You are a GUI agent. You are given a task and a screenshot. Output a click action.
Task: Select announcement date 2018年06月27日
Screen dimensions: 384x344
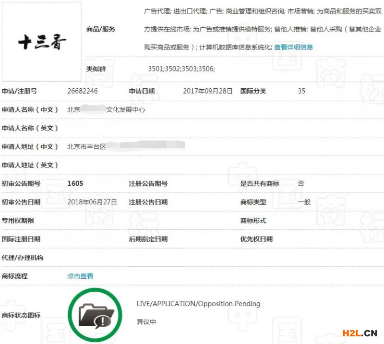92,202
